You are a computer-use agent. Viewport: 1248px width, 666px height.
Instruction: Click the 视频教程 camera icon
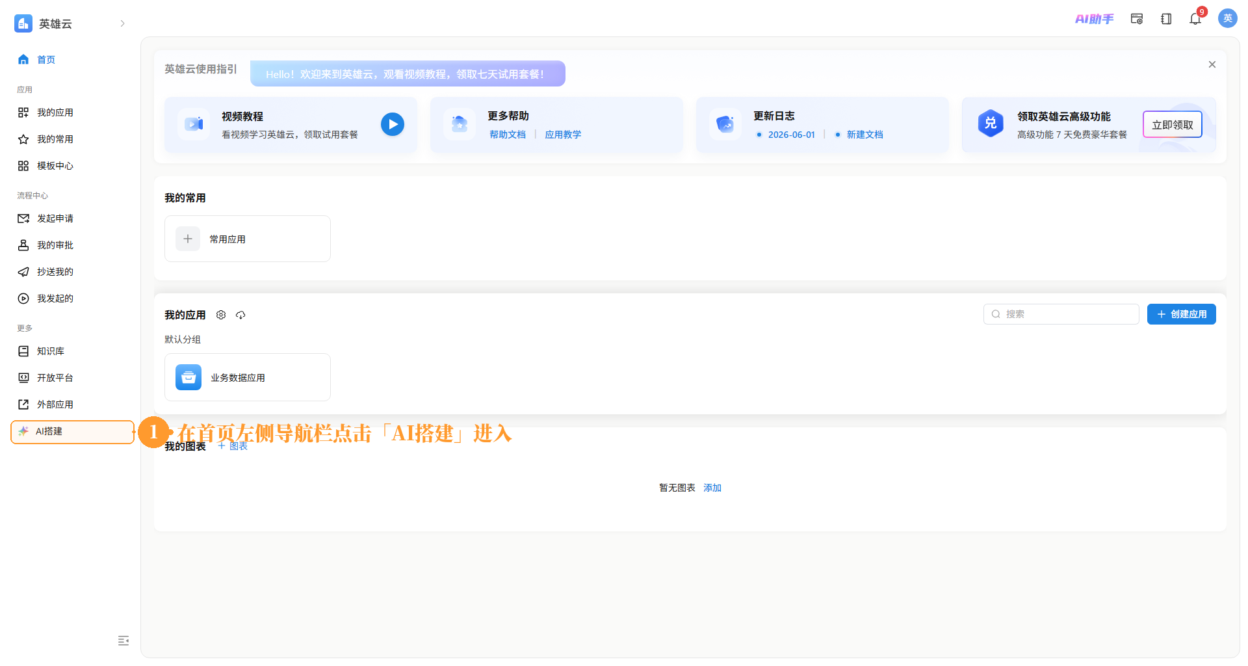coord(194,124)
